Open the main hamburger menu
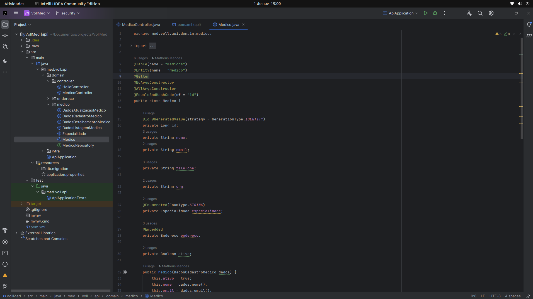The height and width of the screenshot is (299, 533). click(x=16, y=13)
